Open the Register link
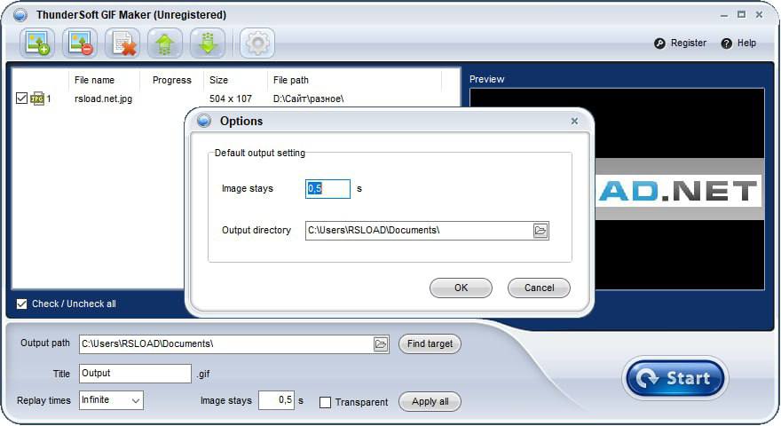This screenshot has width=781, height=426. tap(681, 43)
